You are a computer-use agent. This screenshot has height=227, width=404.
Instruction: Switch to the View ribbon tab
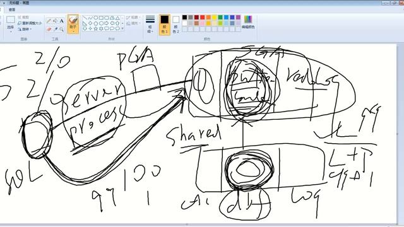12,9
